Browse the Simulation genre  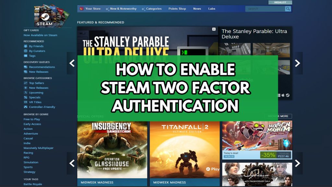(31, 162)
